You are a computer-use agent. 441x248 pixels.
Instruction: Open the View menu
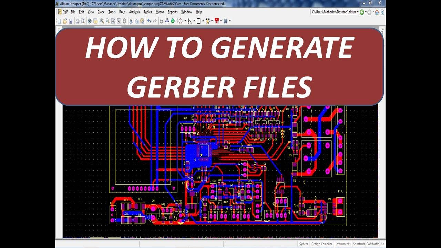(x=91, y=12)
